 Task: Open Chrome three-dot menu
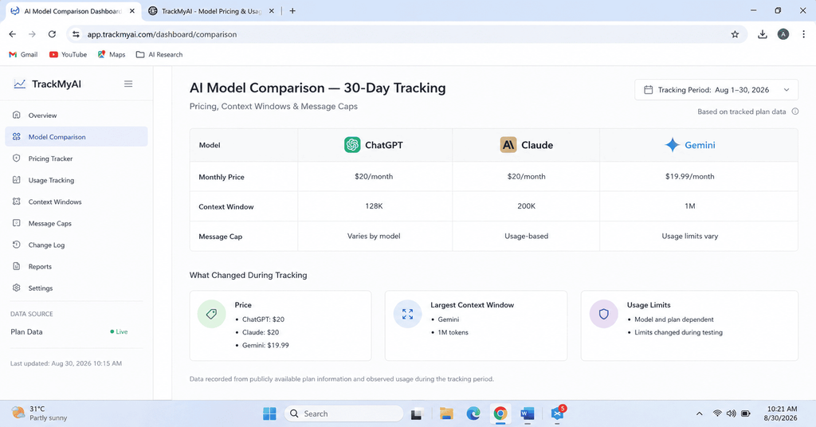pos(803,34)
